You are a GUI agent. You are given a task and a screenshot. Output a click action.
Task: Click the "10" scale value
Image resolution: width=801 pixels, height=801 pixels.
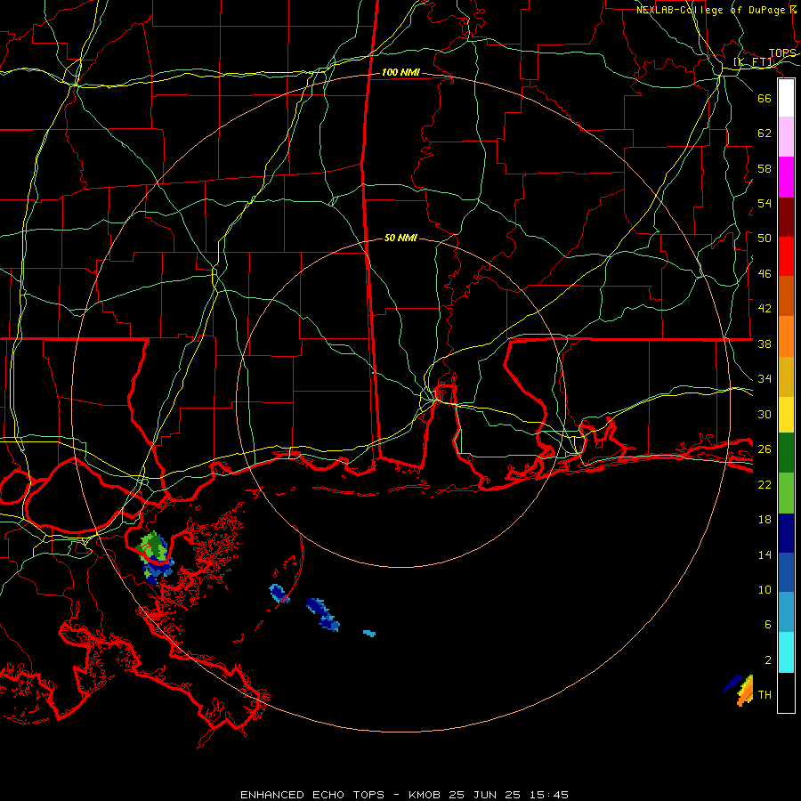(x=765, y=590)
